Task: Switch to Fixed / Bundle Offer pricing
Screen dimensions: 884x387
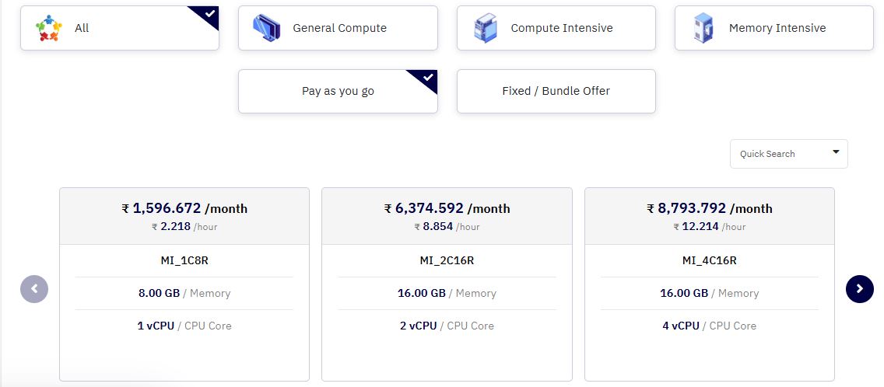Action: (x=556, y=91)
